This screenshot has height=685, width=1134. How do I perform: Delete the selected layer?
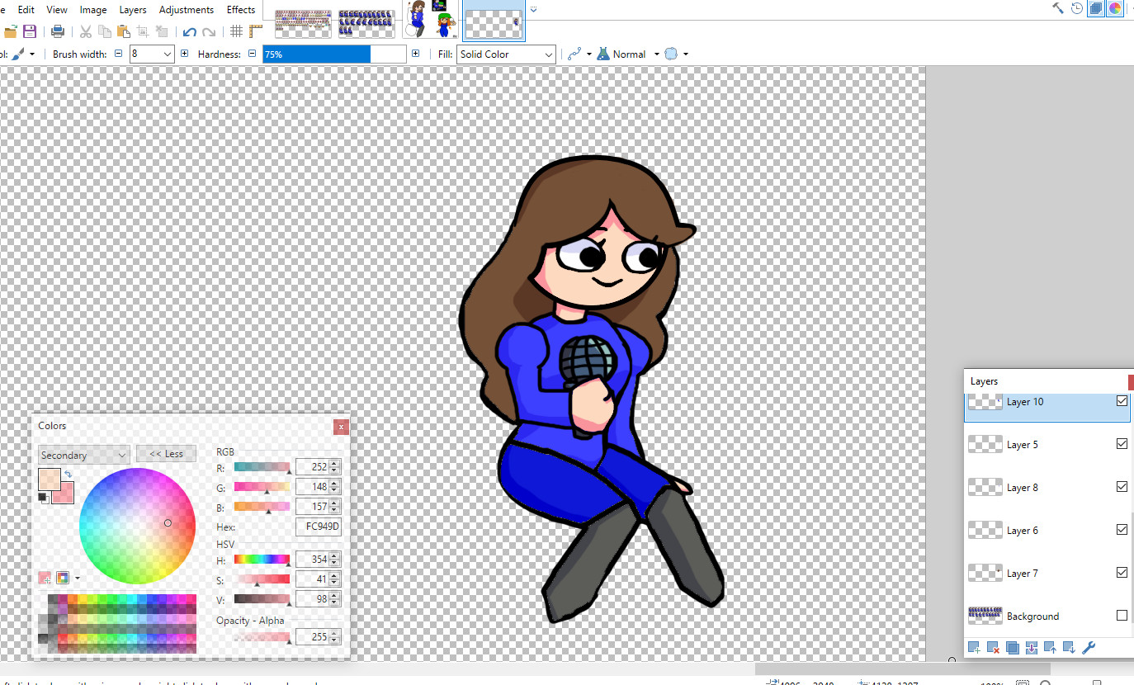pos(993,648)
